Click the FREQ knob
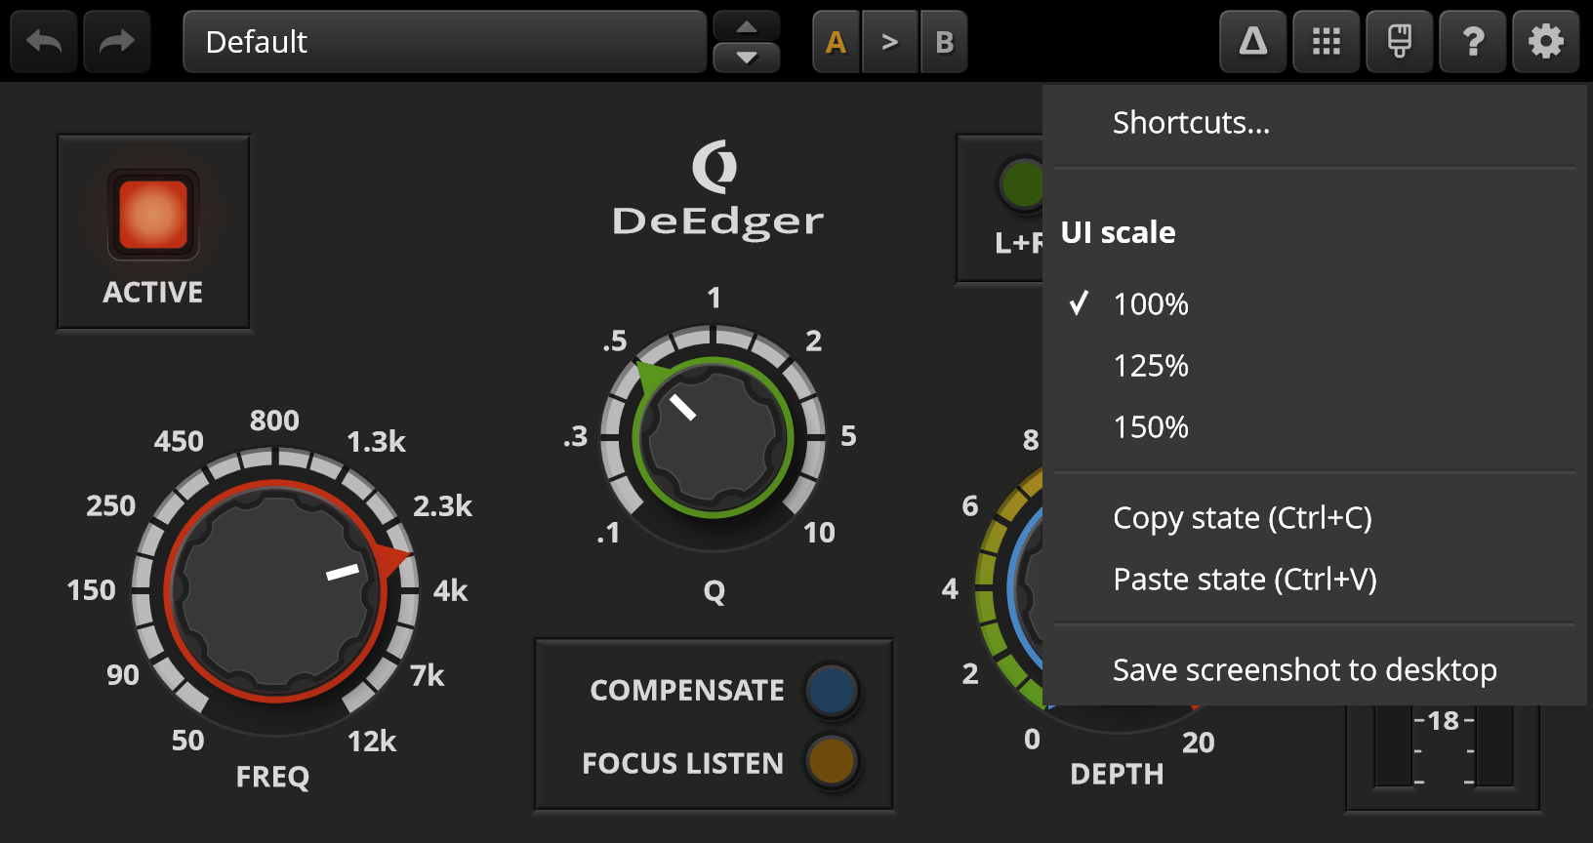The image size is (1593, 843). 275,590
